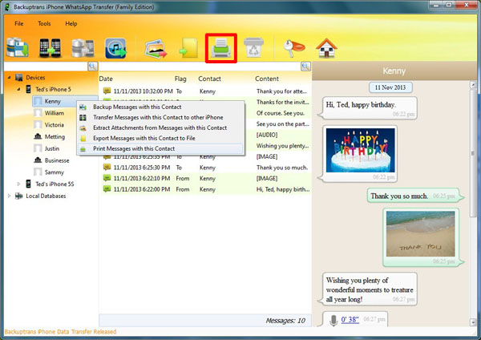481x340 pixels.
Task: Play the 0'38" audio message link
Action: 350,320
